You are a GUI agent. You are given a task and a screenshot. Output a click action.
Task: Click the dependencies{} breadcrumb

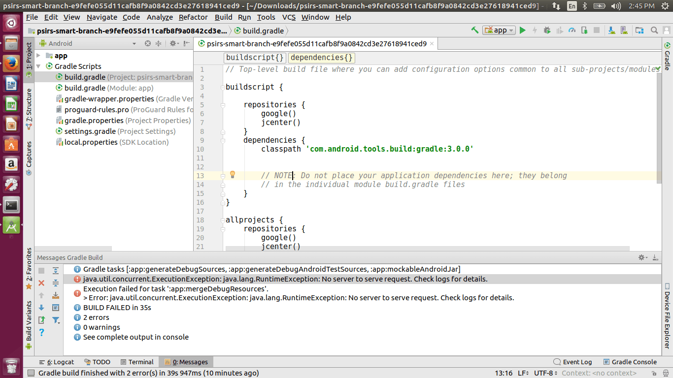click(322, 58)
